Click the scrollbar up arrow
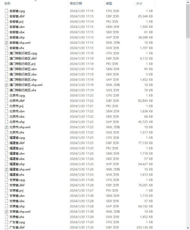Image resolution: width=190 pixels, height=230 pixels. (188, 2)
